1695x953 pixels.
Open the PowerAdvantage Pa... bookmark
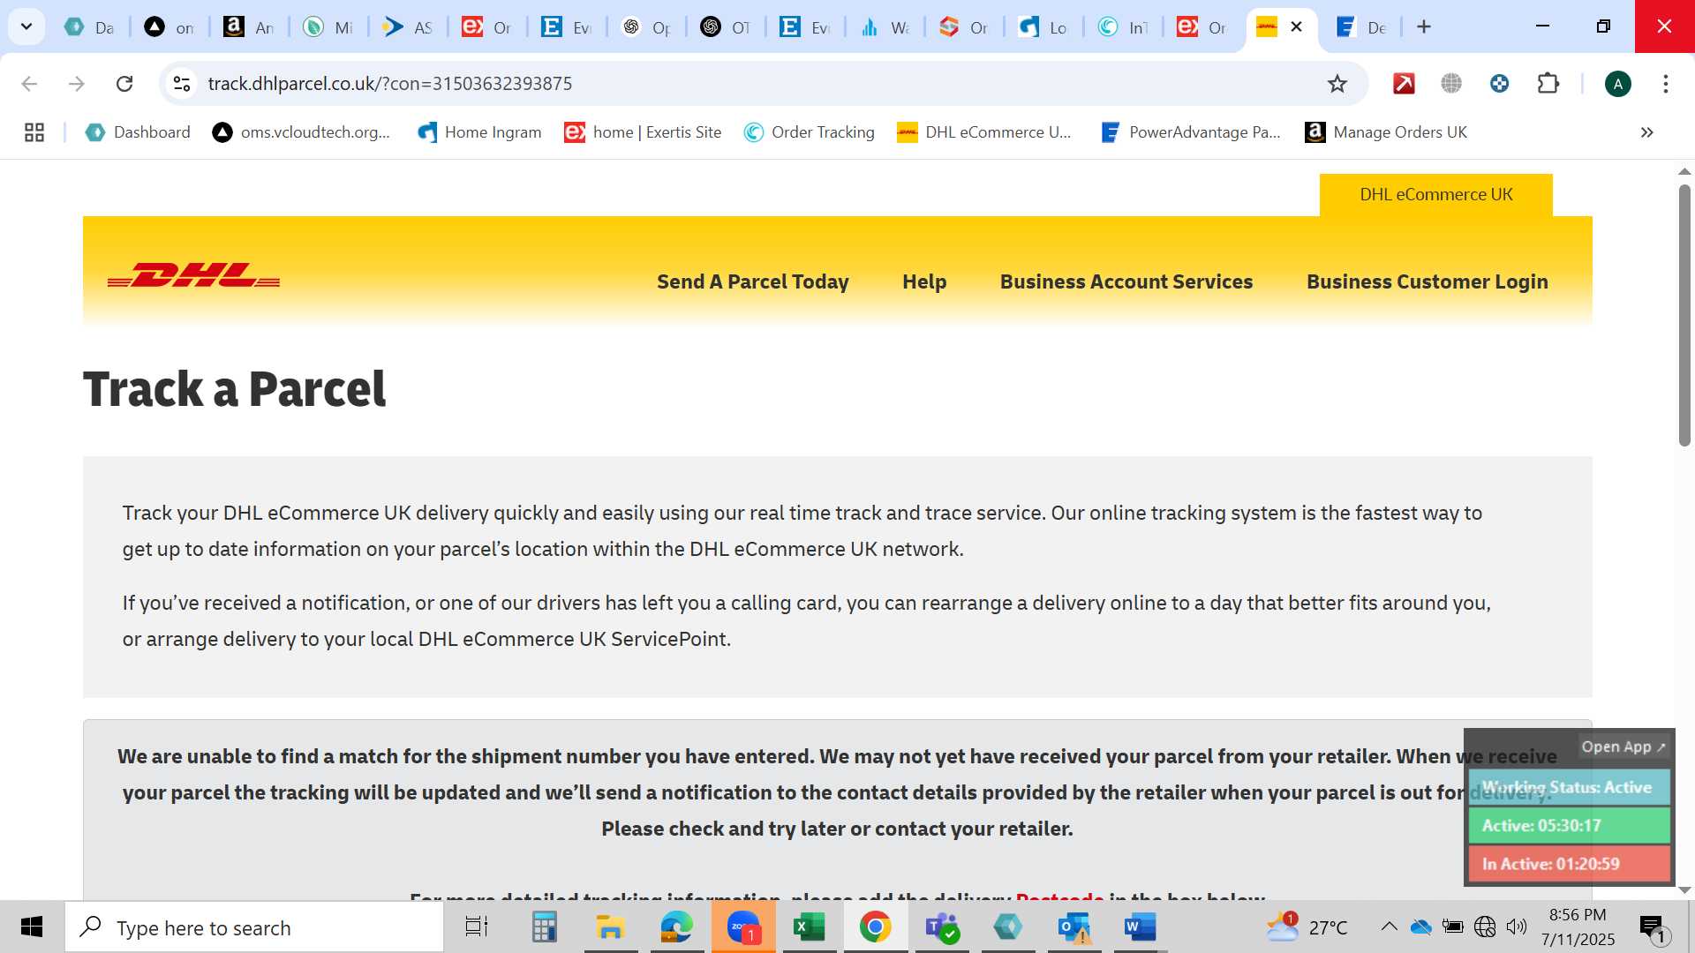coord(1191,132)
